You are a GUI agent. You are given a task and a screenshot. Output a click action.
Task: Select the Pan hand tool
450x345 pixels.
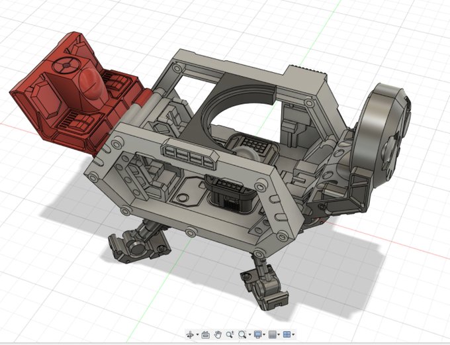[x=218, y=334]
